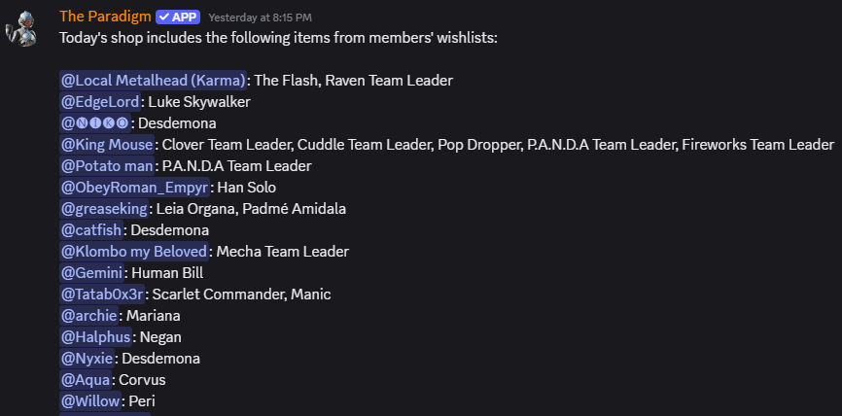The height and width of the screenshot is (416, 842).
Task: Open @Local Metalhead (Karma) mention
Action: point(153,81)
